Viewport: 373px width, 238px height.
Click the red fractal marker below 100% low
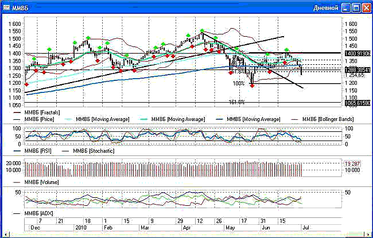coord(252,85)
